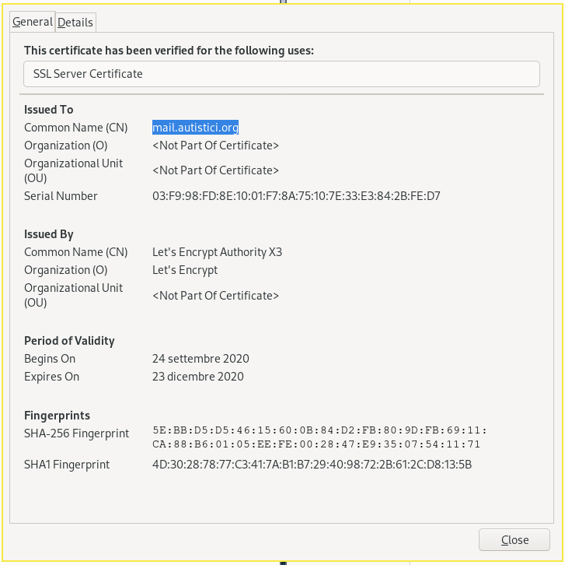
Task: Click the Begins On date 24 settembre 2020
Action: click(201, 359)
